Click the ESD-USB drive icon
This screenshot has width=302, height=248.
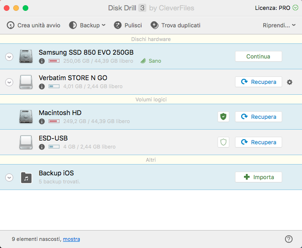point(26,142)
